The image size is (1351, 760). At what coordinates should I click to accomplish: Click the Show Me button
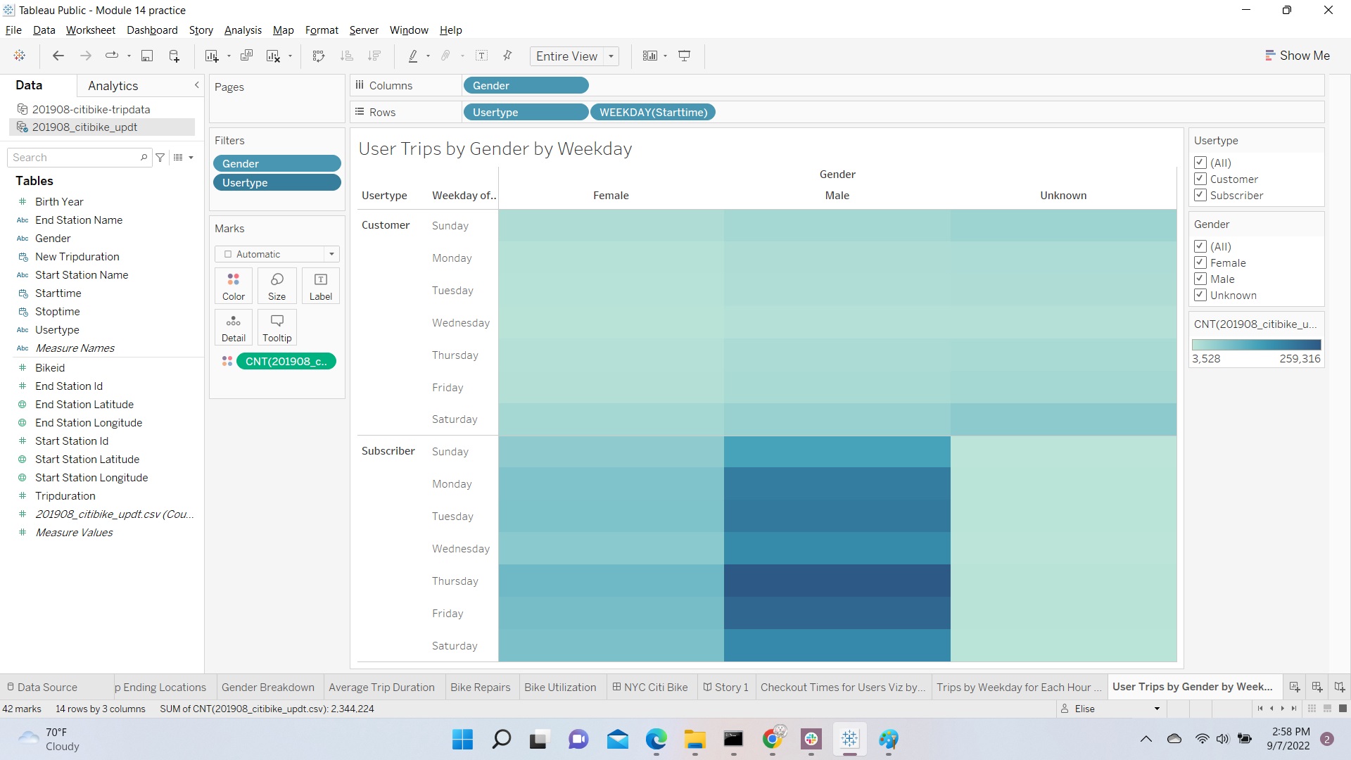1297,56
